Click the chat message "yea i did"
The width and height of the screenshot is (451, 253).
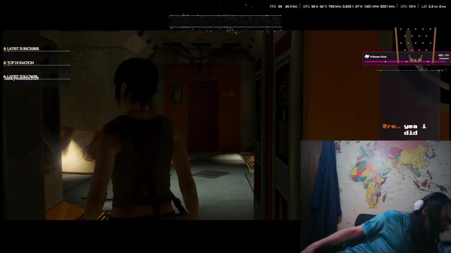[x=415, y=129]
